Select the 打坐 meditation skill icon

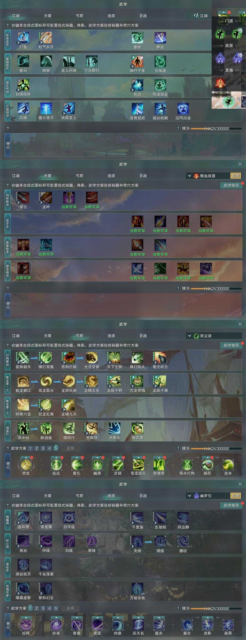tap(23, 38)
